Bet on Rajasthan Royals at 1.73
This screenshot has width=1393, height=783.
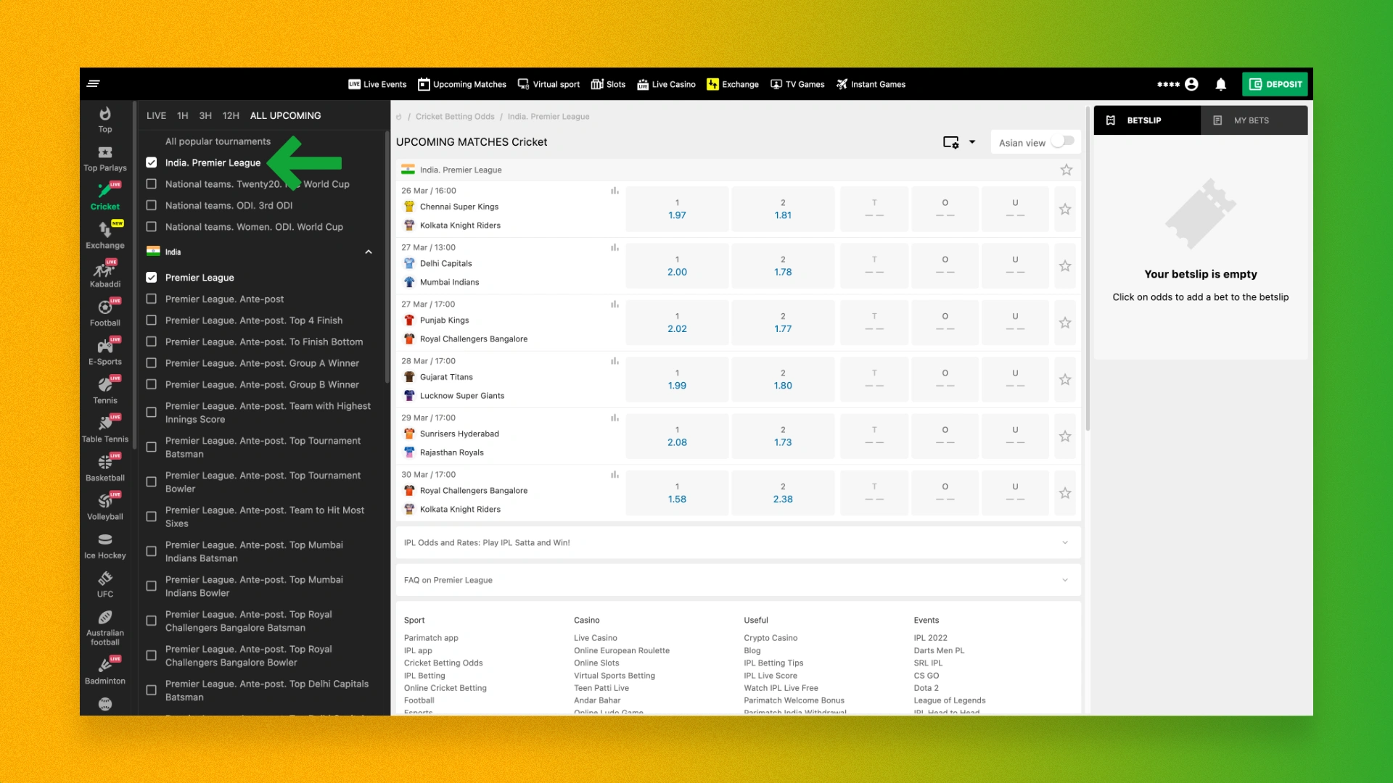click(x=783, y=436)
